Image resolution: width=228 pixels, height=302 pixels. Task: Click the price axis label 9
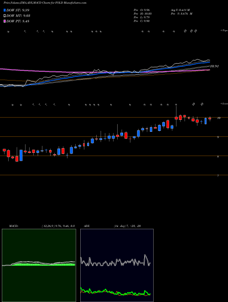pyautogui.click(x=218, y=137)
